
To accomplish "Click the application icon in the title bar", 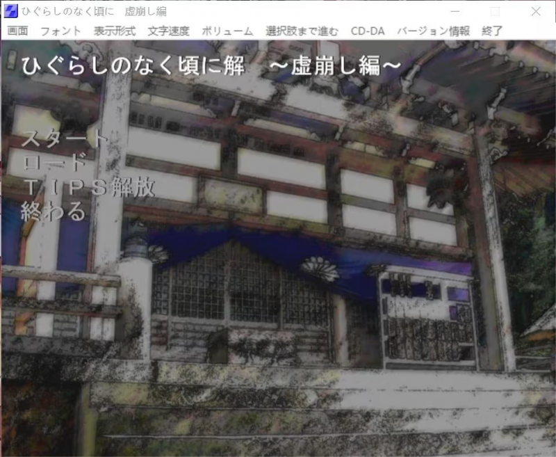I will (x=10, y=11).
